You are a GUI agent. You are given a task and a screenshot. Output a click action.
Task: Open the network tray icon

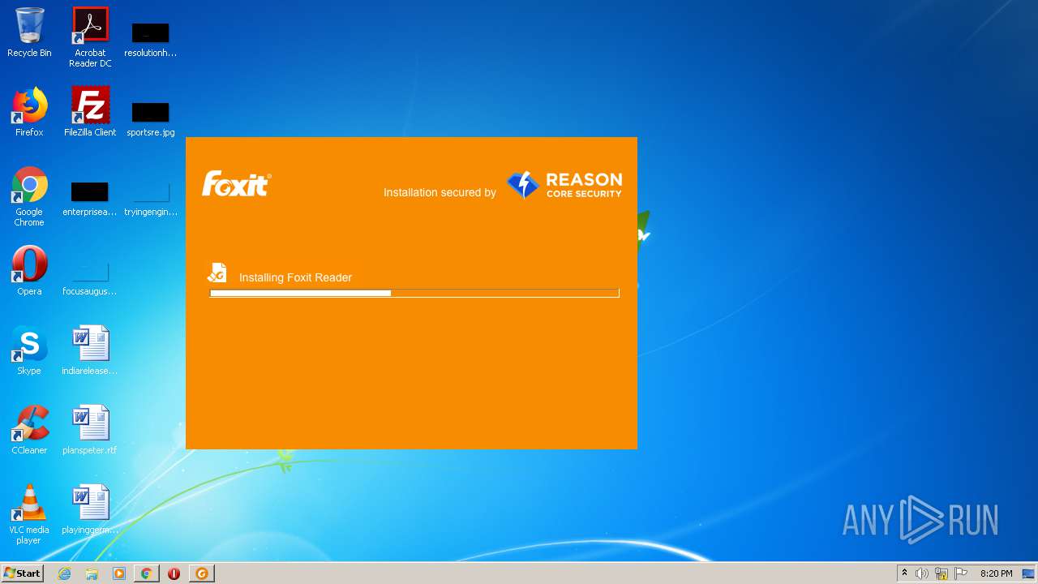pyautogui.click(x=941, y=573)
